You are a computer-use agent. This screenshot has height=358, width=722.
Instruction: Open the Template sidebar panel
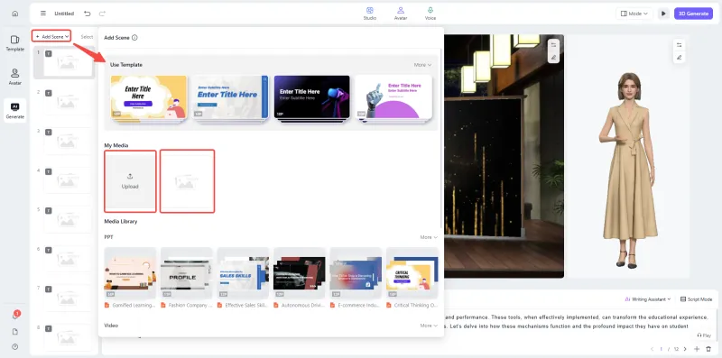pyautogui.click(x=15, y=43)
